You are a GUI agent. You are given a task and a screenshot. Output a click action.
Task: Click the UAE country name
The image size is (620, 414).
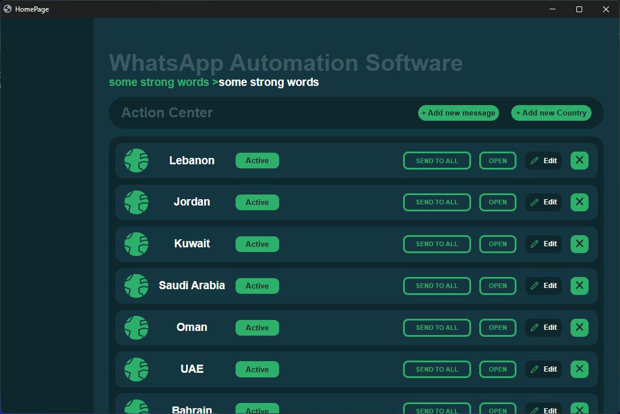point(192,369)
